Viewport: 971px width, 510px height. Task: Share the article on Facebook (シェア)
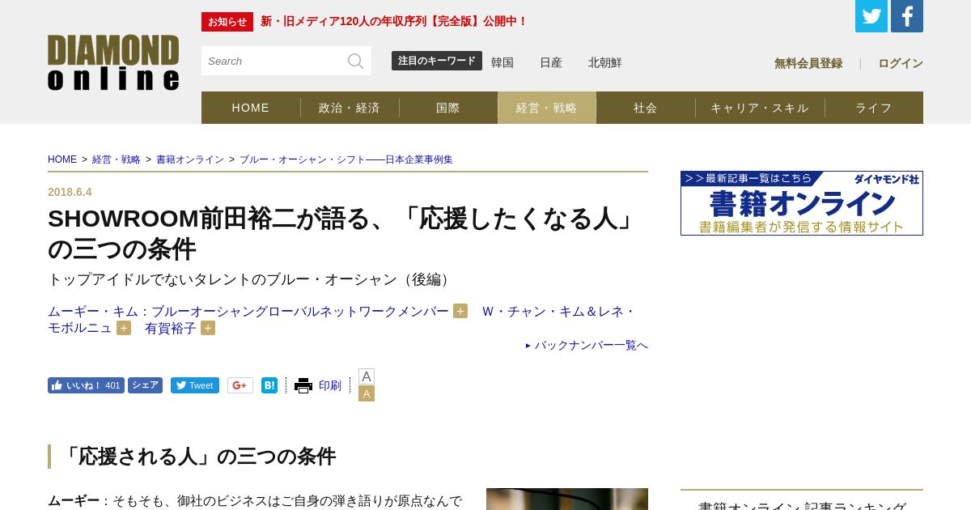pyautogui.click(x=145, y=385)
